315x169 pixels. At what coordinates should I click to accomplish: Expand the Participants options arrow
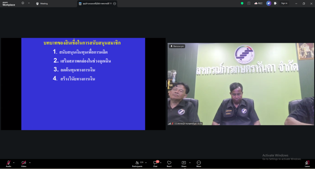point(146,162)
